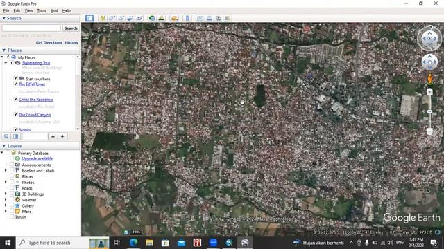Collapse the My Places tree node
The height and width of the screenshot is (249, 444).
[x=2, y=57]
